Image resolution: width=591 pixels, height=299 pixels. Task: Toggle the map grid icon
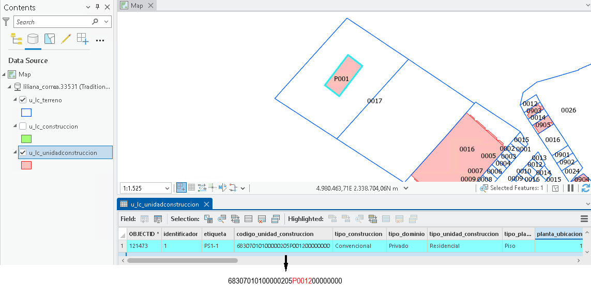coord(191,187)
